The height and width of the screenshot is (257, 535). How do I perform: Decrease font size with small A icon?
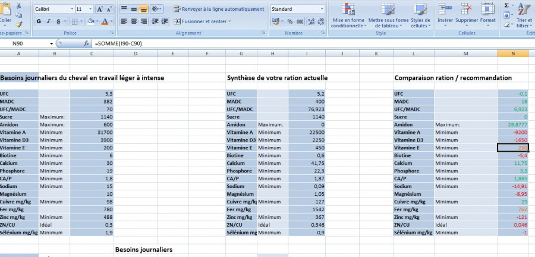pos(109,9)
